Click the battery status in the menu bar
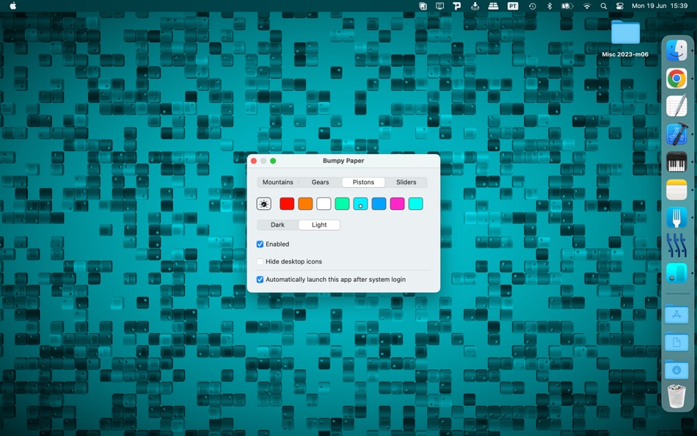The image size is (697, 436). click(x=567, y=6)
